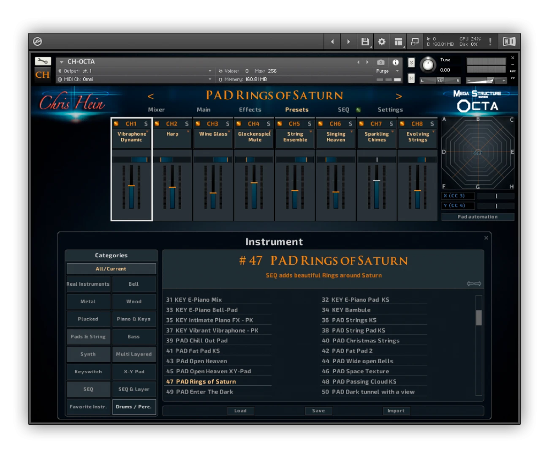The width and height of the screenshot is (549, 462).
Task: Select Pads & String category
Action: (88, 336)
